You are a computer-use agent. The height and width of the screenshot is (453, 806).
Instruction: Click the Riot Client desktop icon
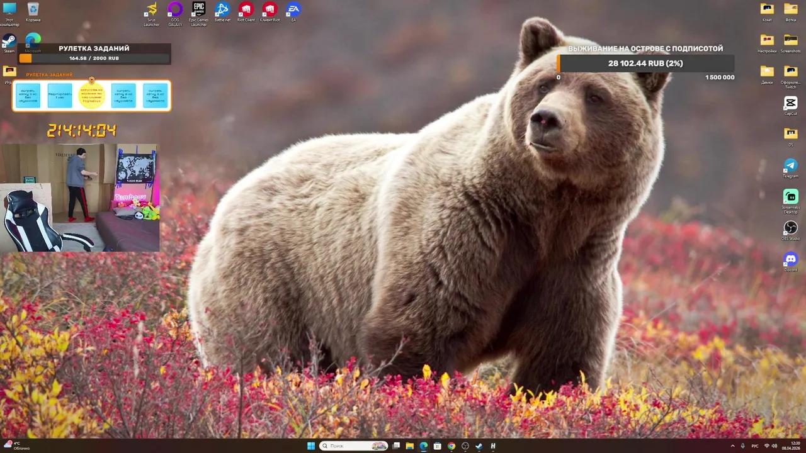pyautogui.click(x=246, y=12)
